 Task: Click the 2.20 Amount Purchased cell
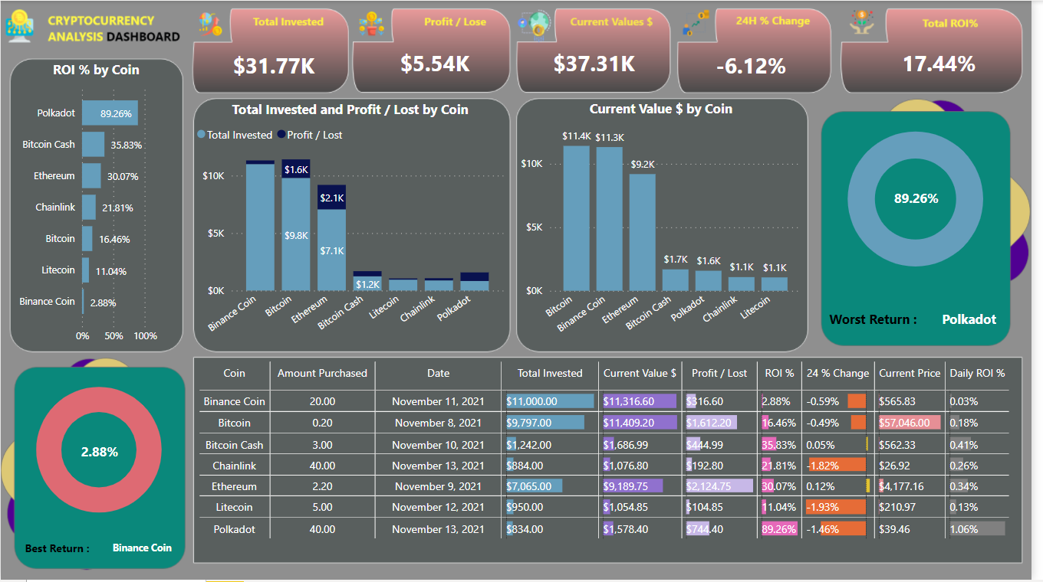[322, 486]
